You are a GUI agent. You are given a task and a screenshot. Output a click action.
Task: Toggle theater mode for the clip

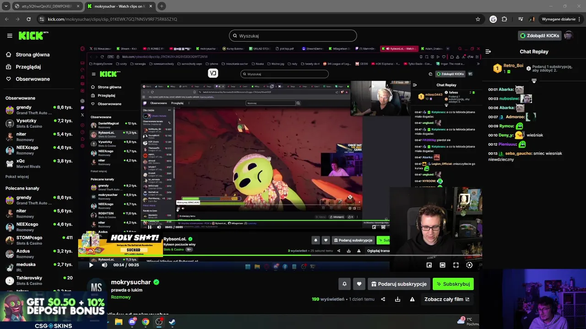point(442,265)
